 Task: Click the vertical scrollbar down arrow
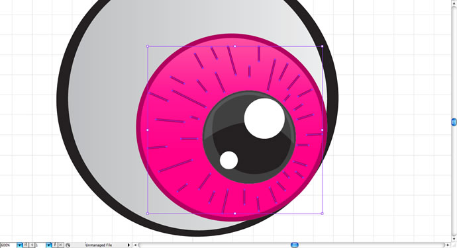click(x=454, y=239)
